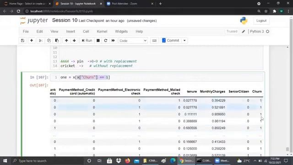Open the browser zoom magnifier icon
The height and width of the screenshot is (165, 293).
pyautogui.click(x=259, y=11)
